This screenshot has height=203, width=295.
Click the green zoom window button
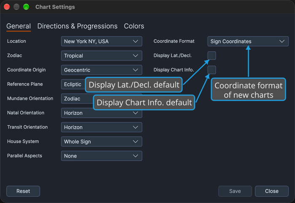26,7
